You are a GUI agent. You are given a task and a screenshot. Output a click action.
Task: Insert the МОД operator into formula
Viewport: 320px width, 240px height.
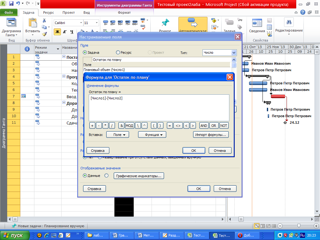129,126
